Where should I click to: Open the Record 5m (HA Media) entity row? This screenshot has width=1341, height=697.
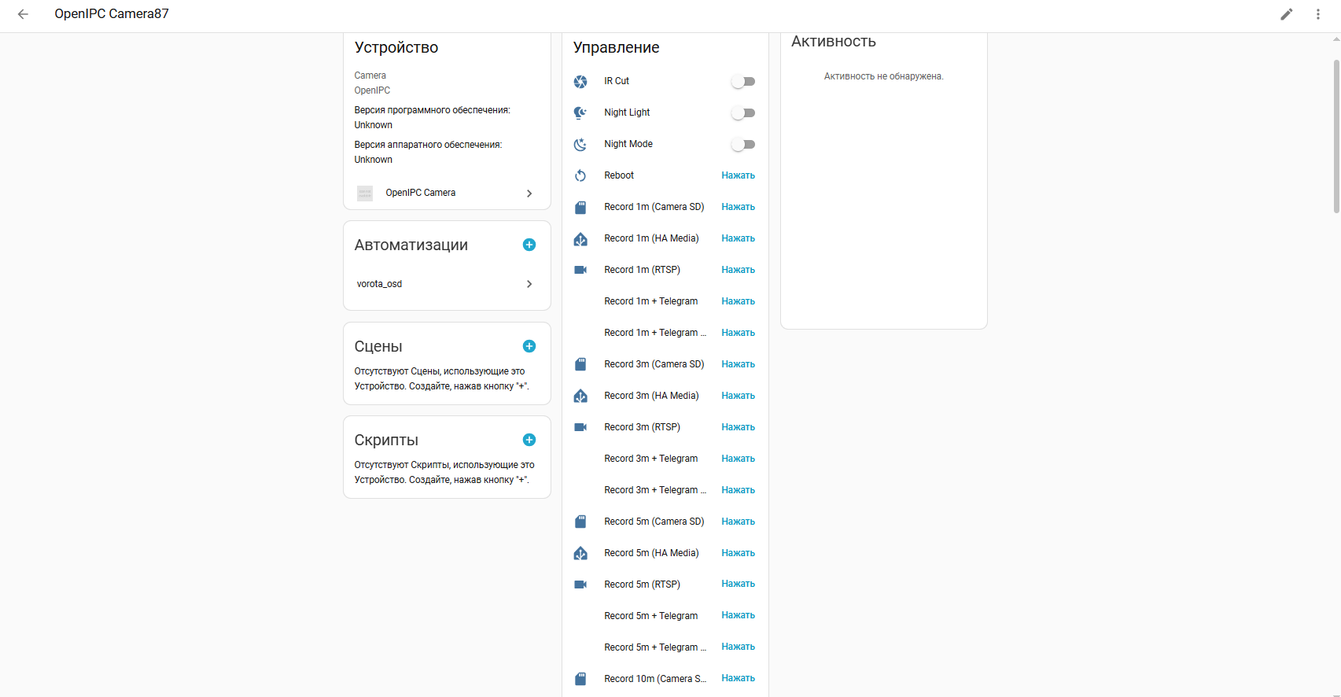click(x=651, y=553)
